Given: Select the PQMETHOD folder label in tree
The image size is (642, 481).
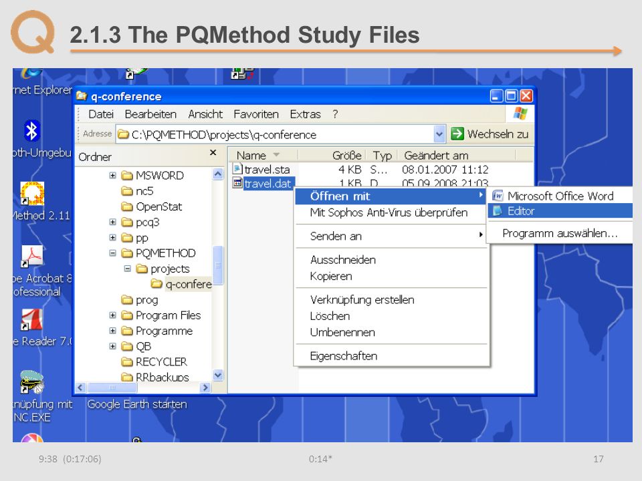Looking at the screenshot, I should click(x=165, y=253).
